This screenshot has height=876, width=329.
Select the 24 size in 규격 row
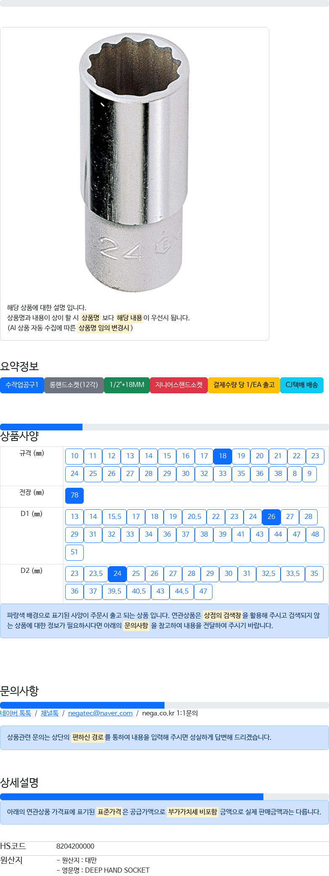74,474
